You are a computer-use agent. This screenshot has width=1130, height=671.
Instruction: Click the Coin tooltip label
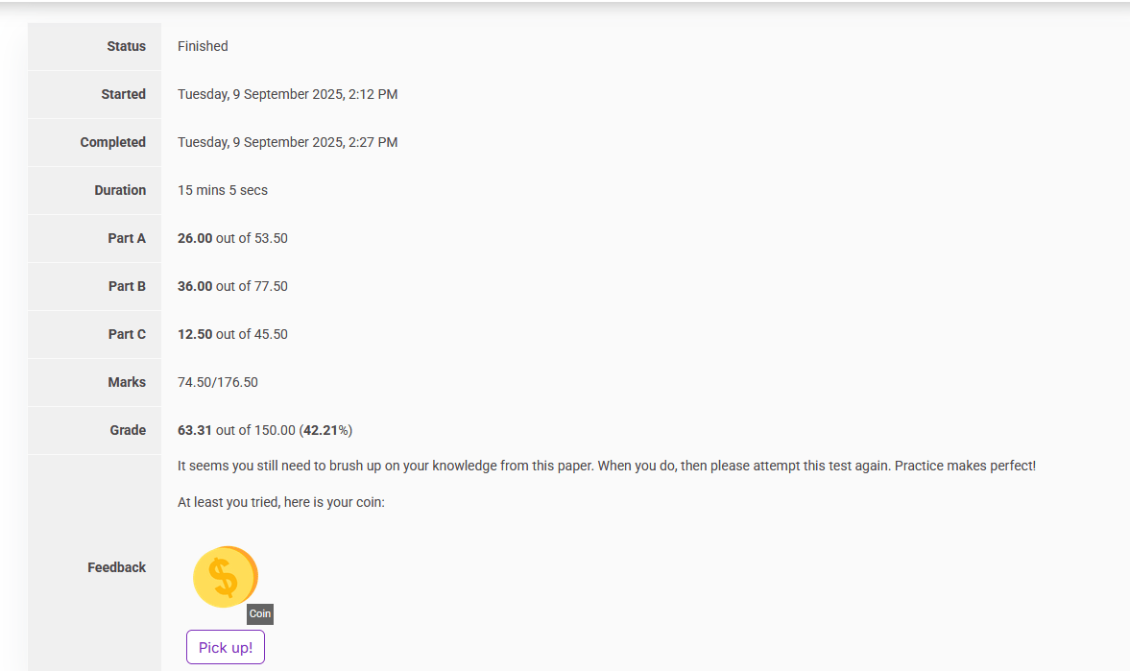[x=260, y=614]
